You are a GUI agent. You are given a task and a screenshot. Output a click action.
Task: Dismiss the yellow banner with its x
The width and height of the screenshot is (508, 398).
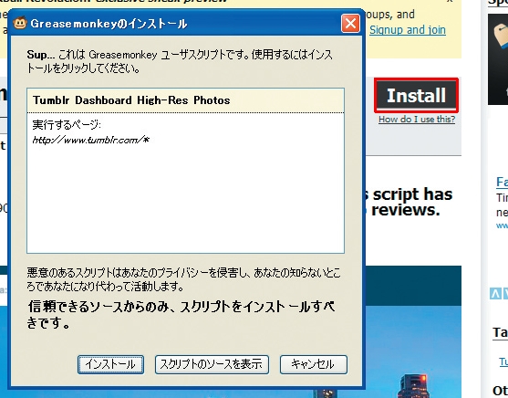(450, 1)
